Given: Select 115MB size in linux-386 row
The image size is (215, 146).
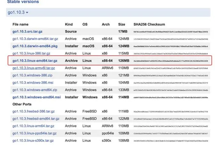Looking at the screenshot, I should pyautogui.click(x=123, y=53).
